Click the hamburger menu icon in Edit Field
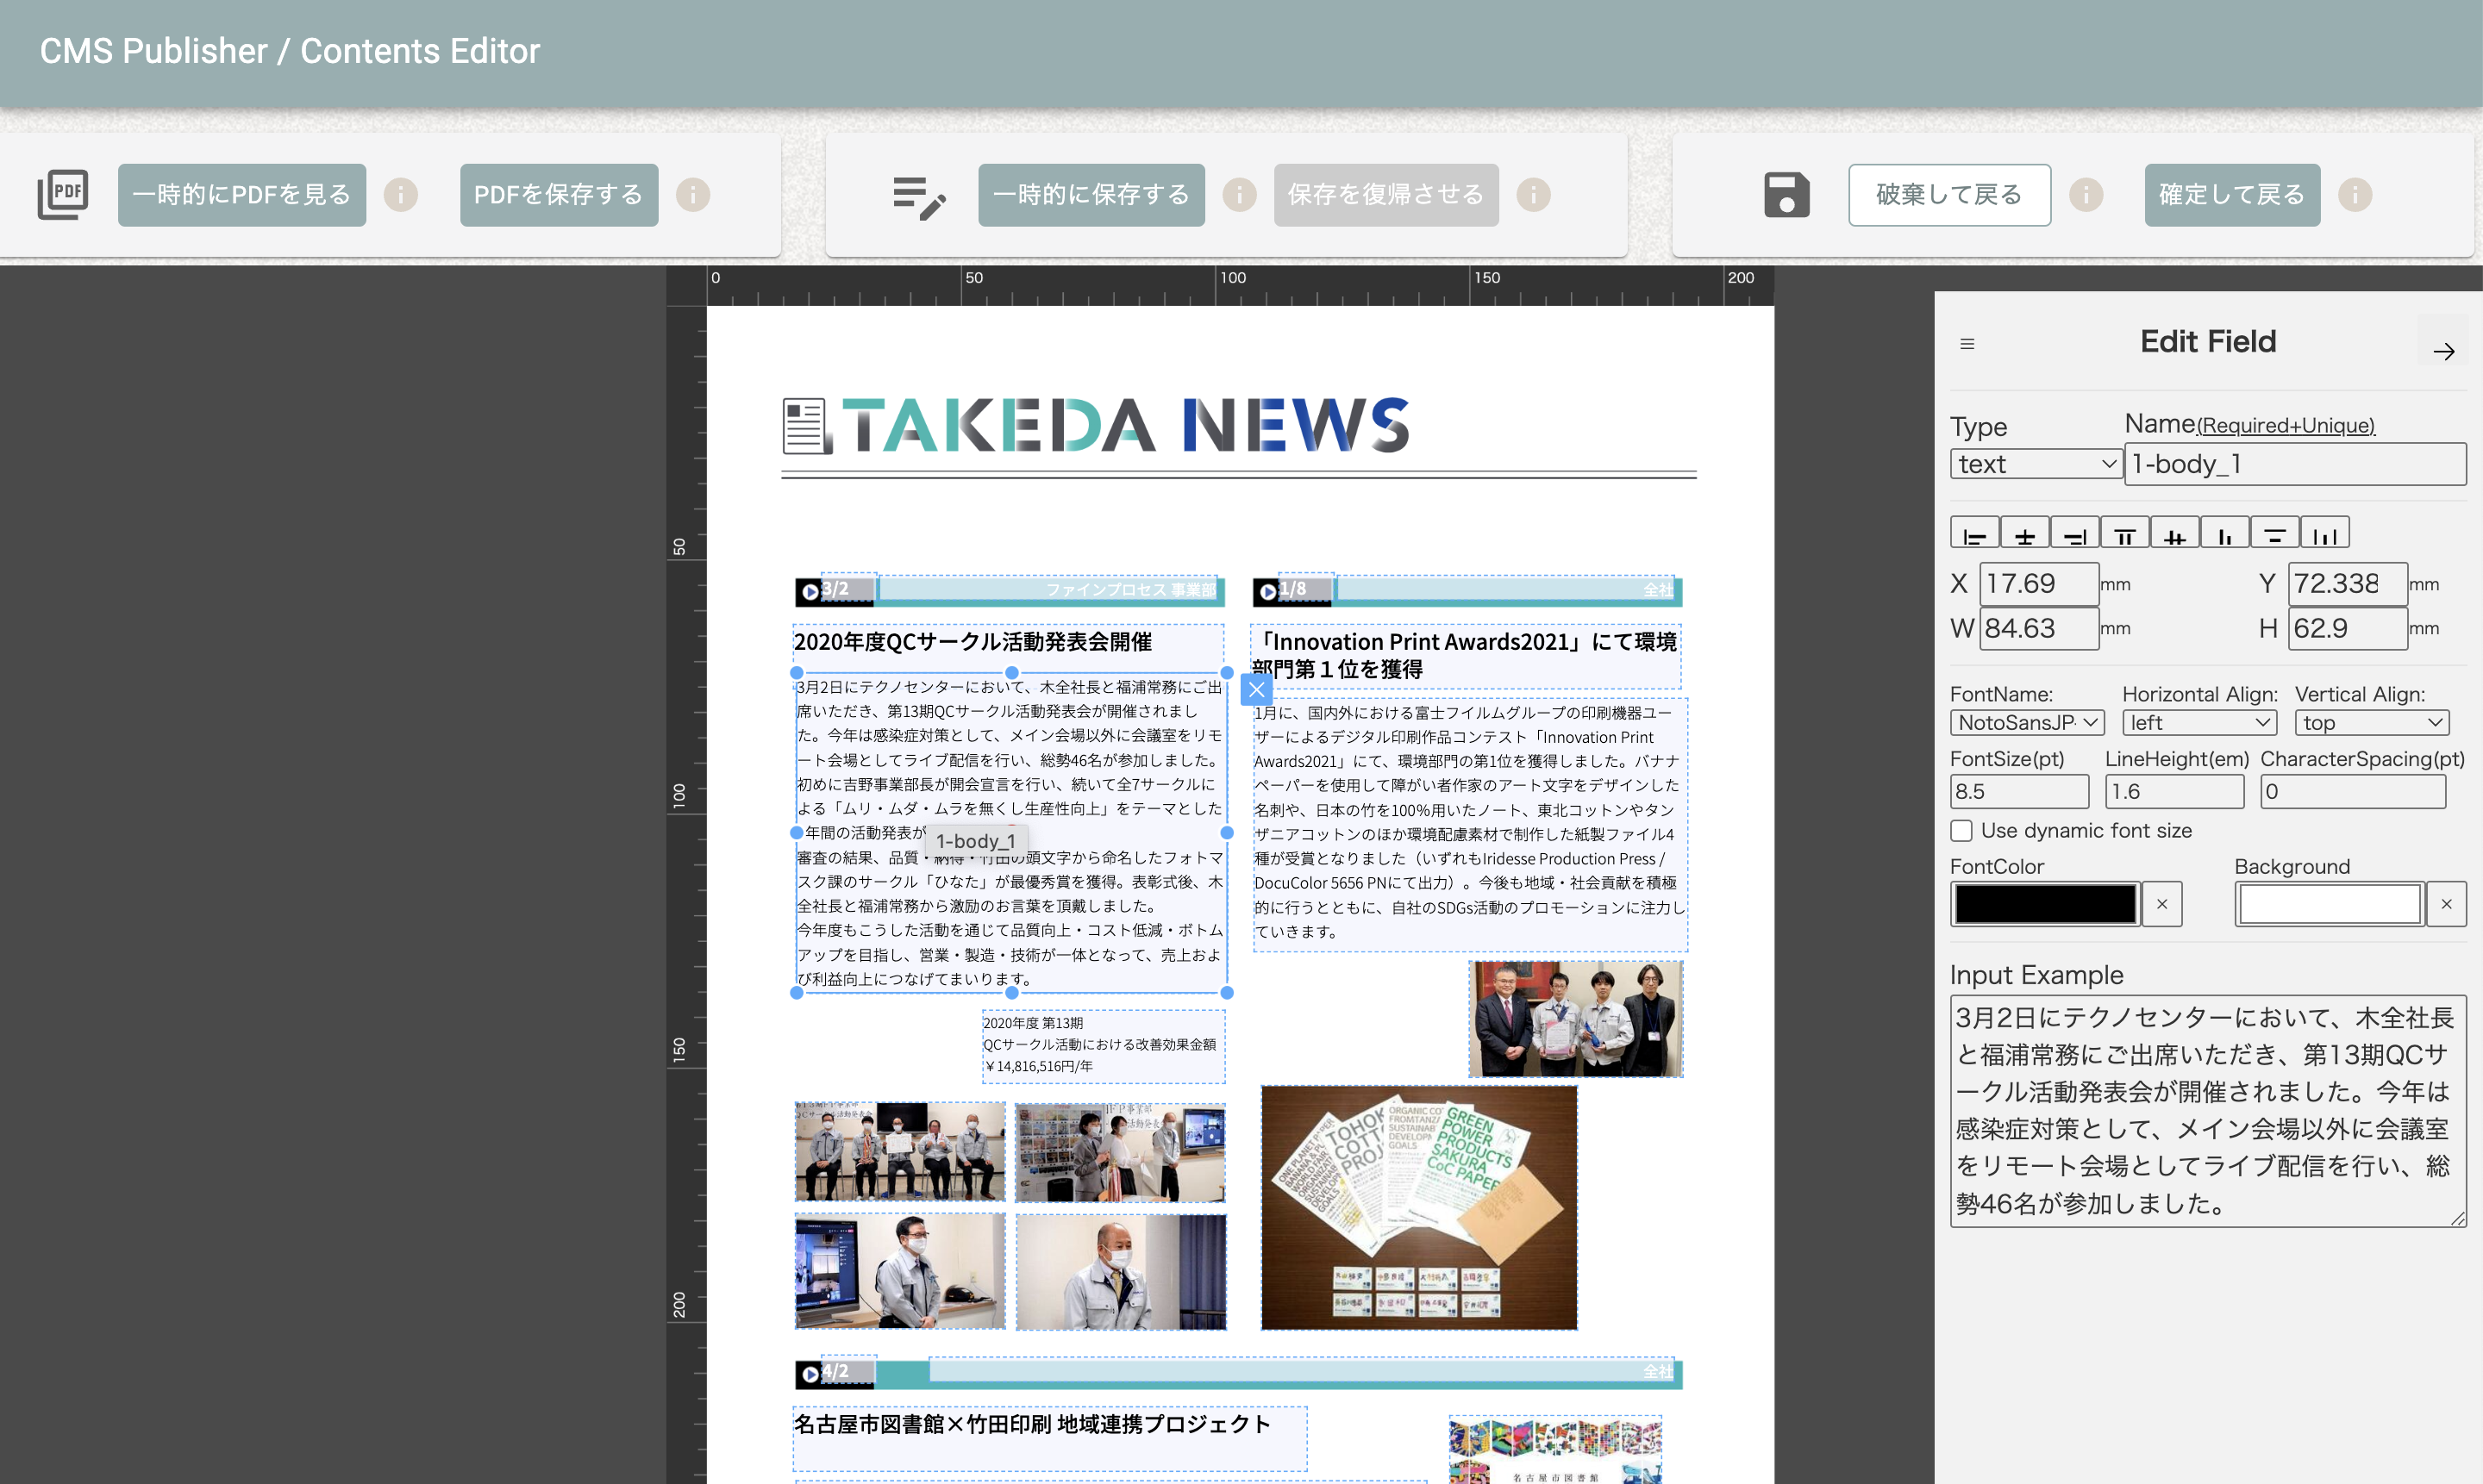The height and width of the screenshot is (1484, 2483). [x=1967, y=344]
